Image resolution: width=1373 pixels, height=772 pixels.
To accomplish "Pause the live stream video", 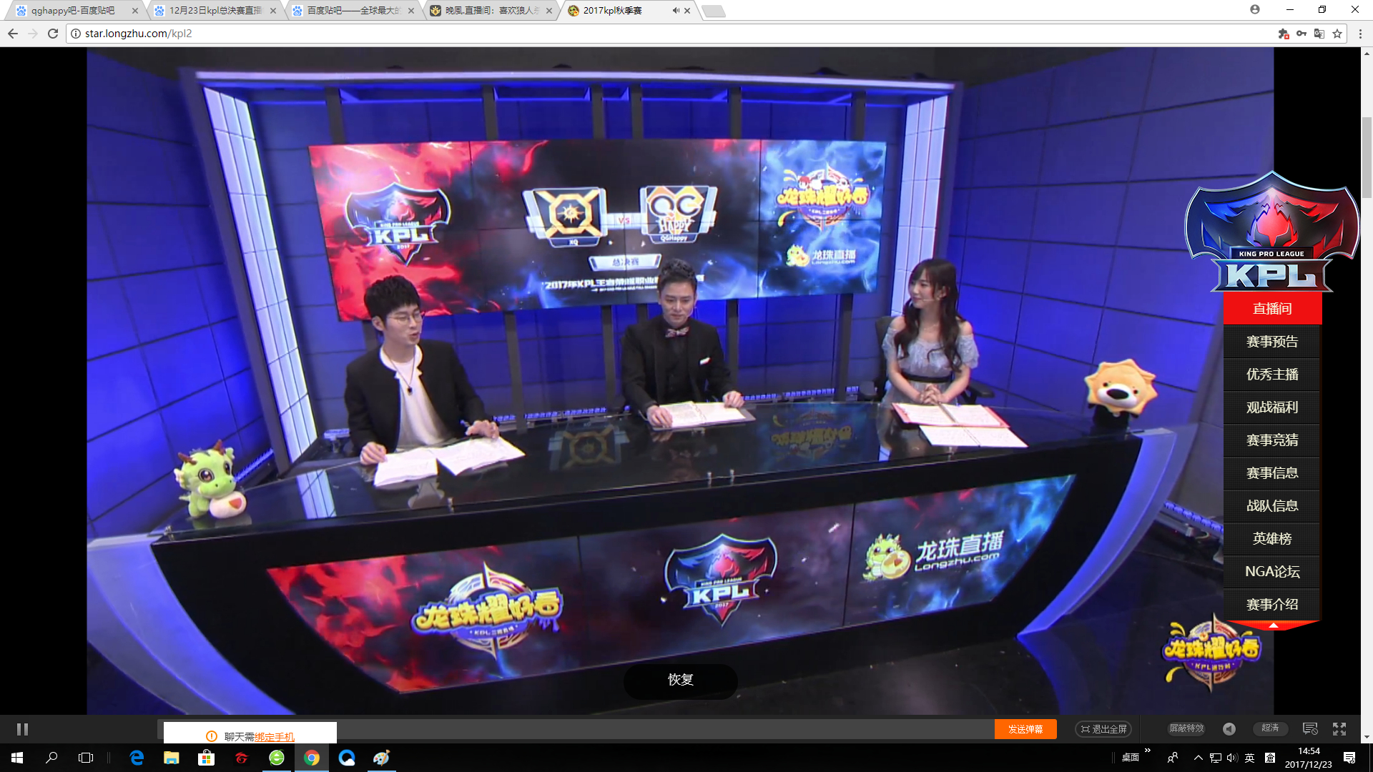I will coord(22,729).
